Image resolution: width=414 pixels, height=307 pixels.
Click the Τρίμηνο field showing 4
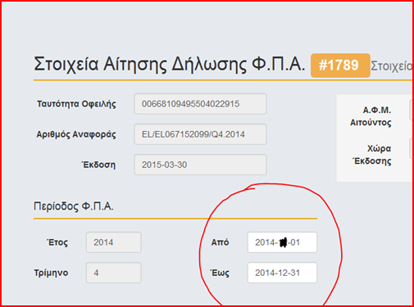tap(114, 273)
